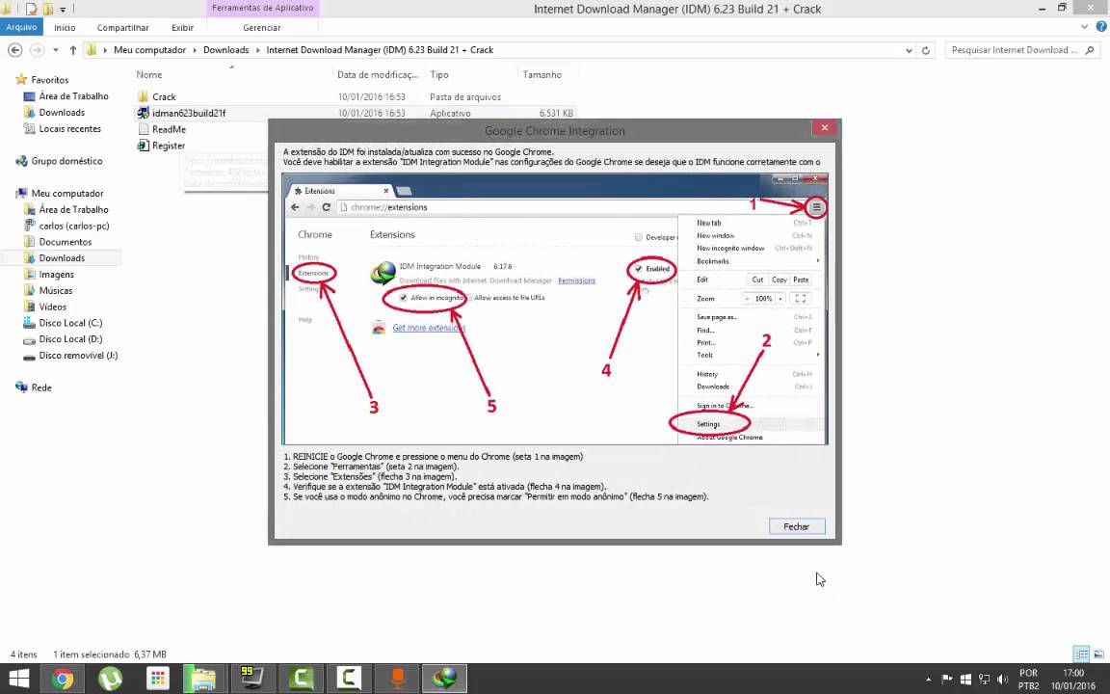Viewport: 1110px width, 694px height.
Task: Open recent locations dropdown arrow
Action: (55, 50)
